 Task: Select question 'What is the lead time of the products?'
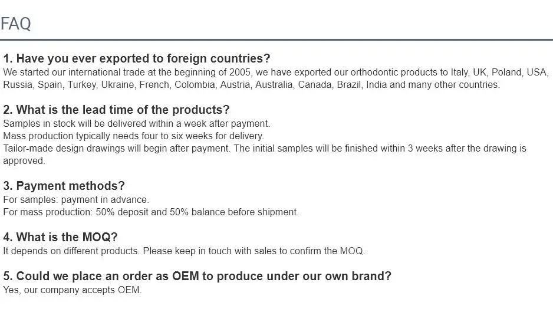(x=116, y=110)
